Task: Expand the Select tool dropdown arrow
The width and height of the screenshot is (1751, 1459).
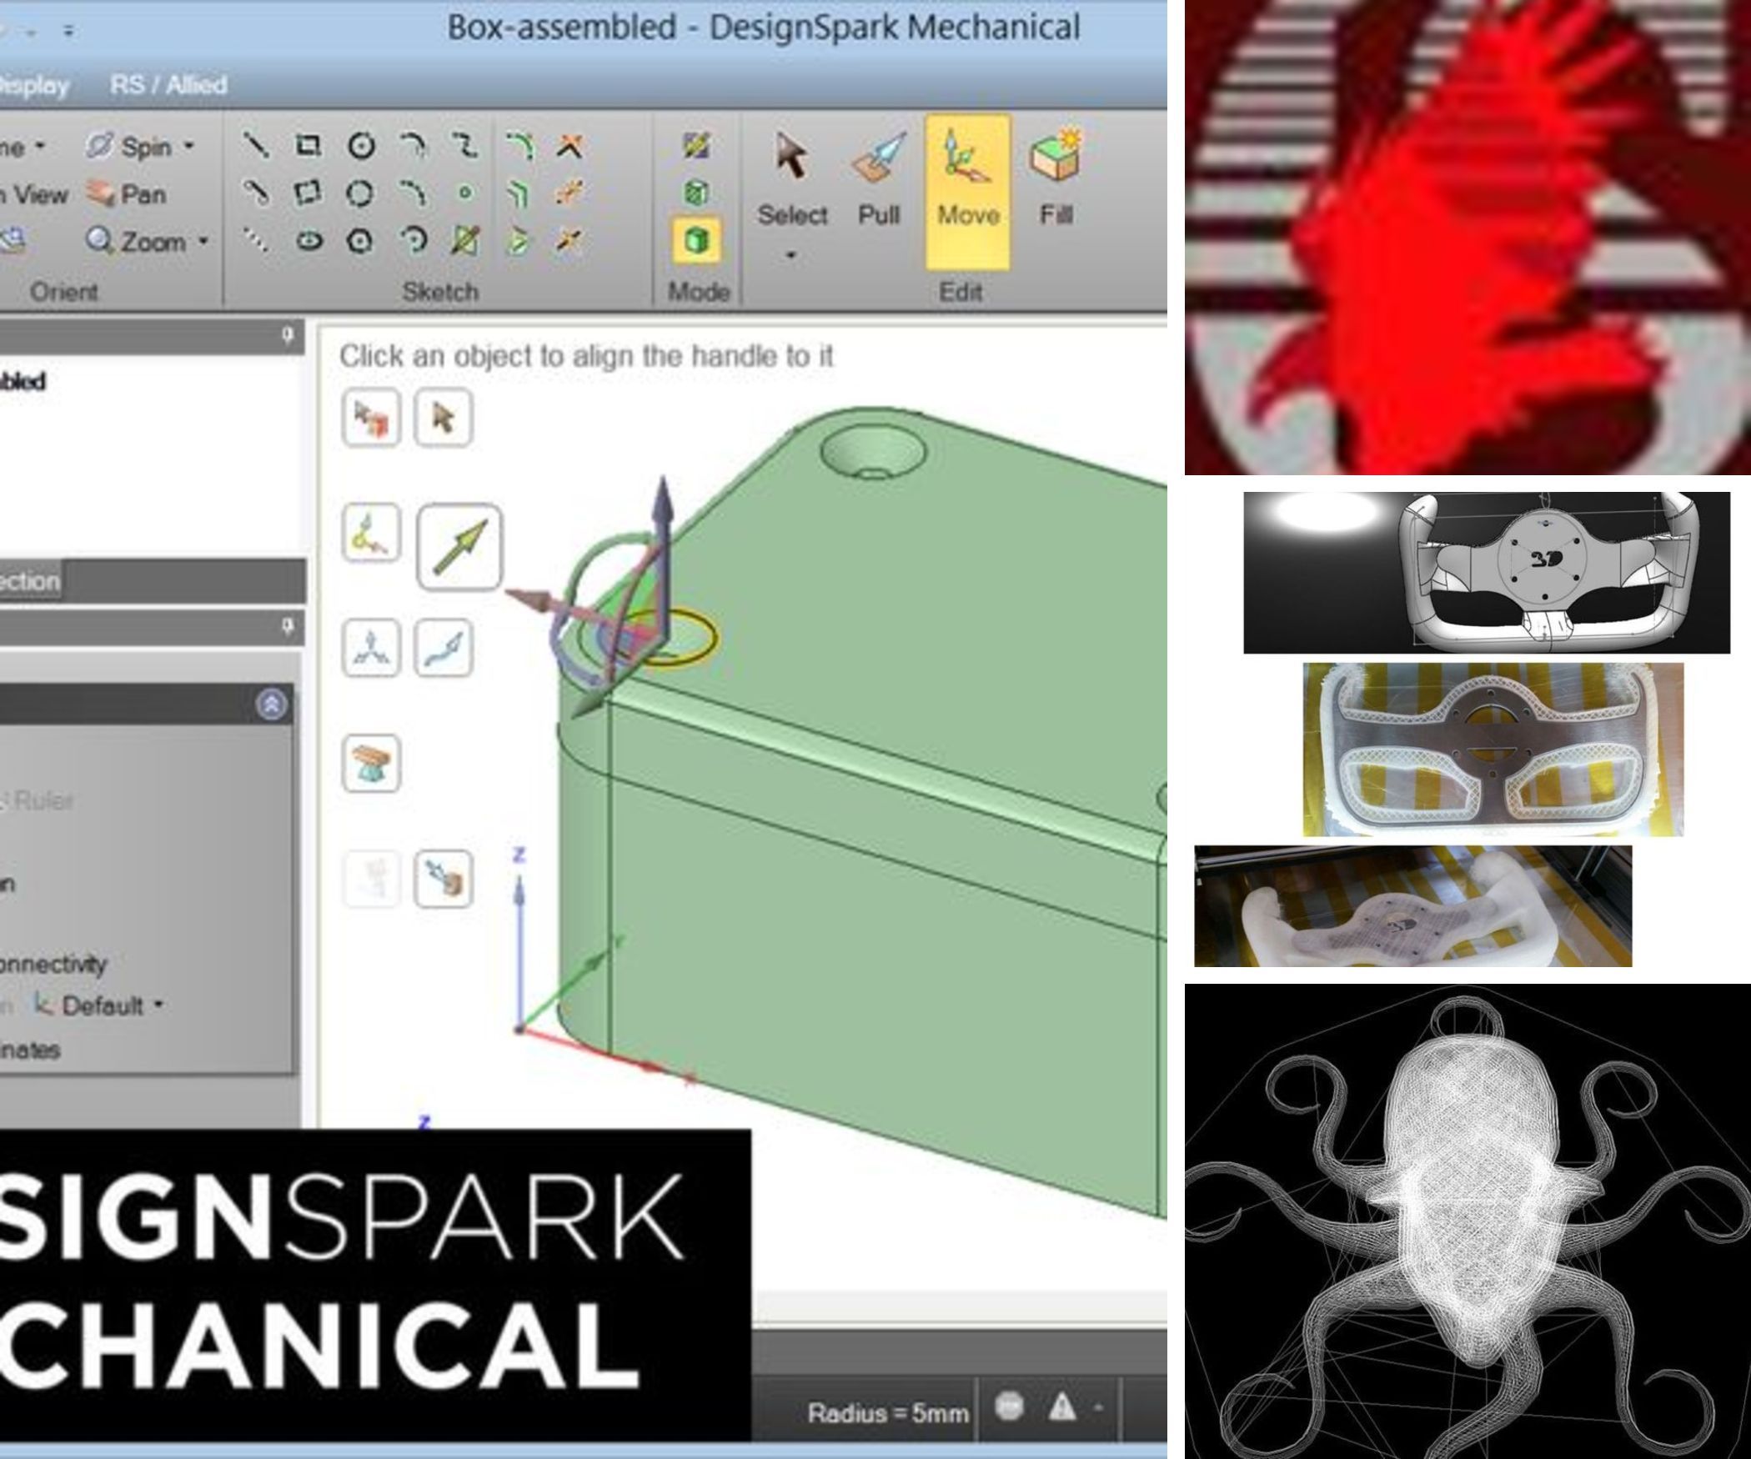Action: click(x=791, y=255)
